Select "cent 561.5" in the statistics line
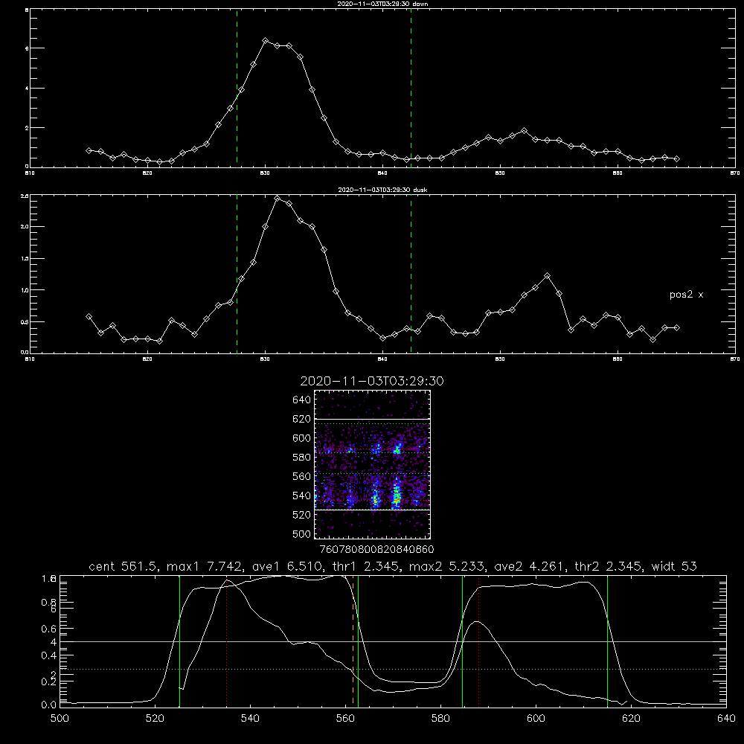 pyautogui.click(x=123, y=566)
